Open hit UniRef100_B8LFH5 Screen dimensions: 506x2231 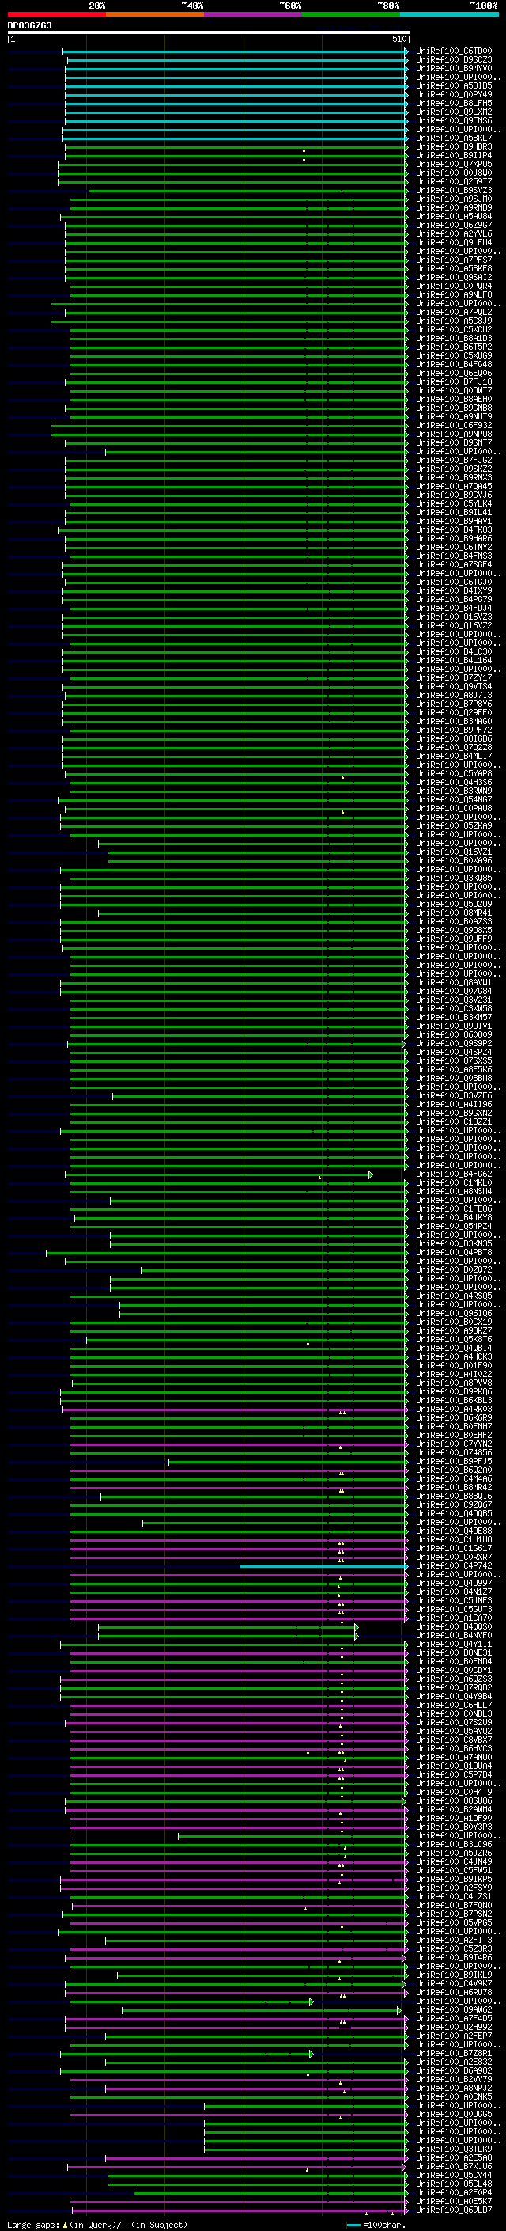(x=454, y=103)
